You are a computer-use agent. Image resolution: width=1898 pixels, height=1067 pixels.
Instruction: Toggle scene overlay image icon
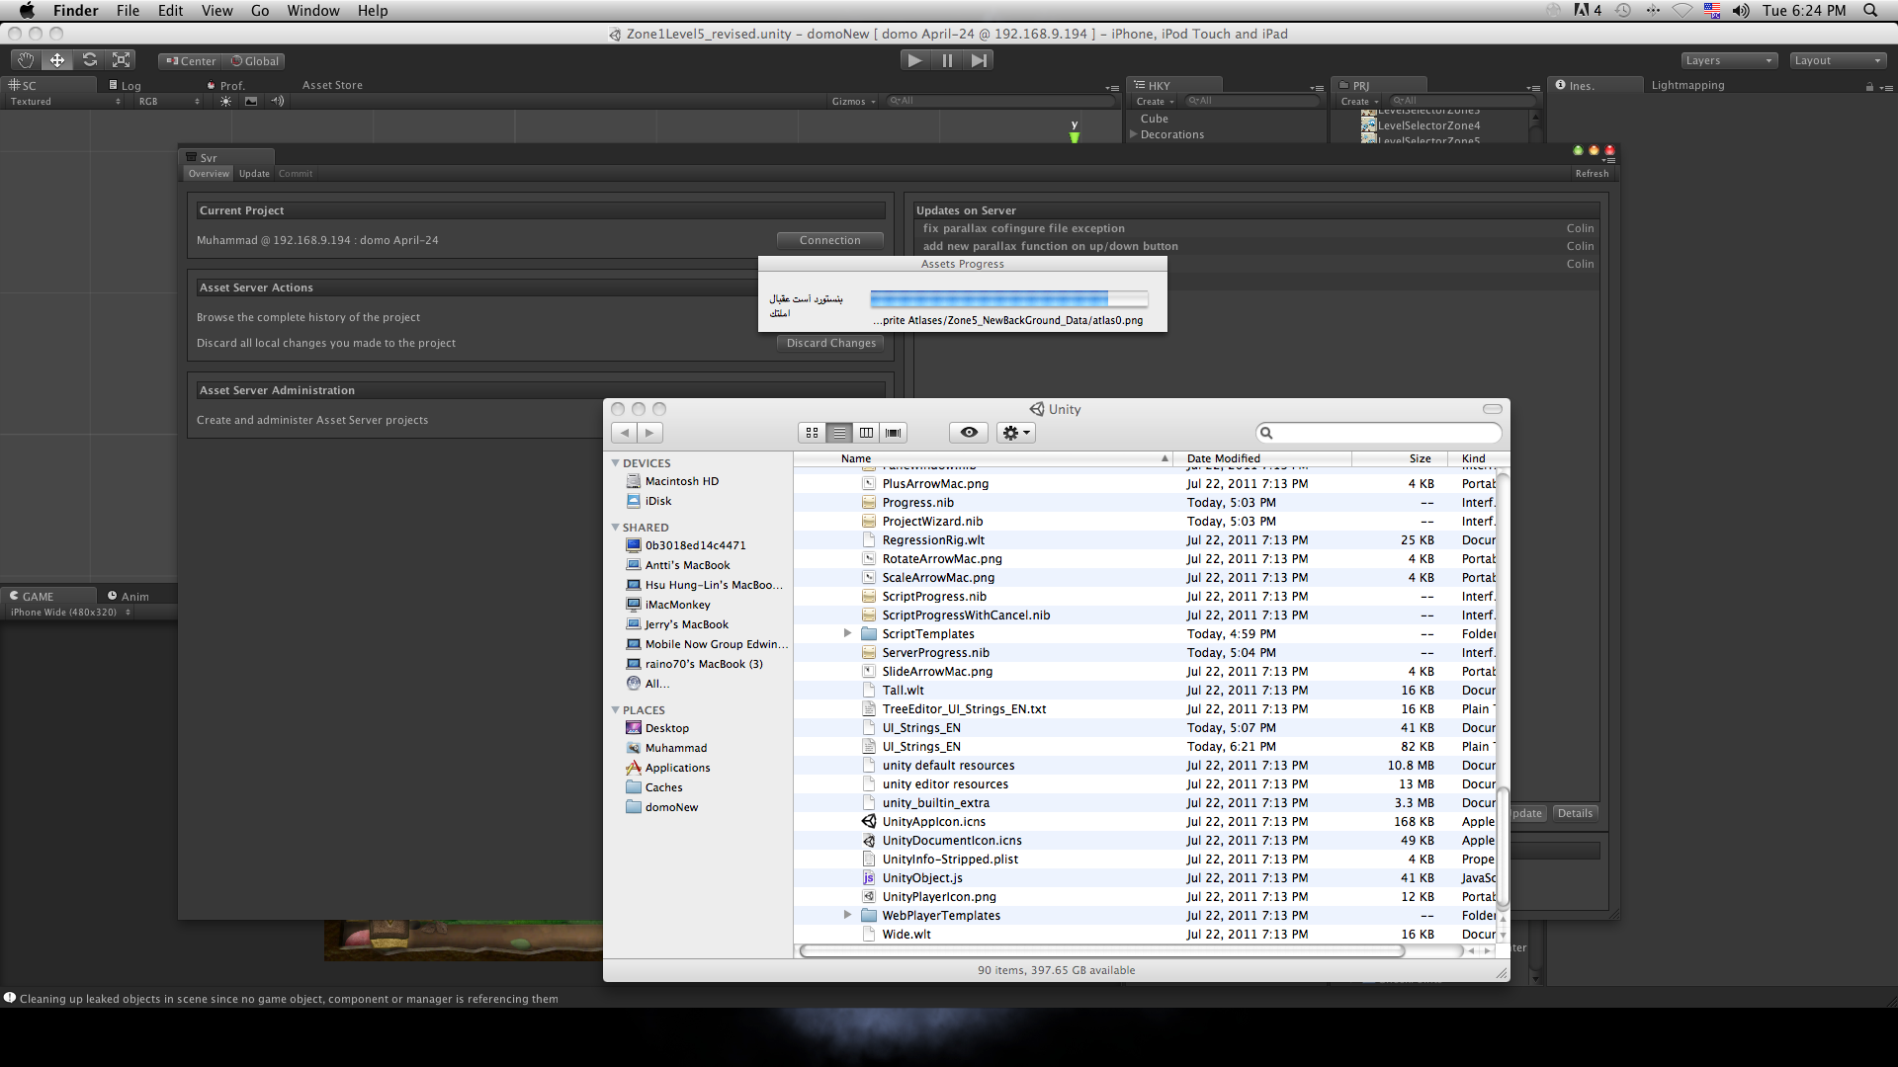tap(251, 101)
